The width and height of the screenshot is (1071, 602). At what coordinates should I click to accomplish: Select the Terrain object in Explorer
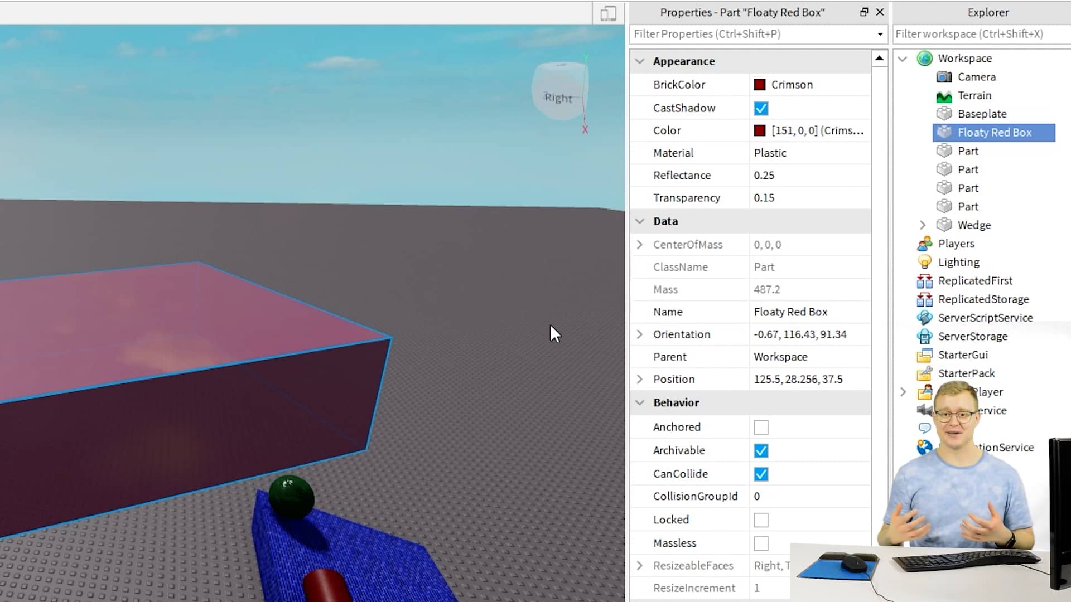(973, 95)
